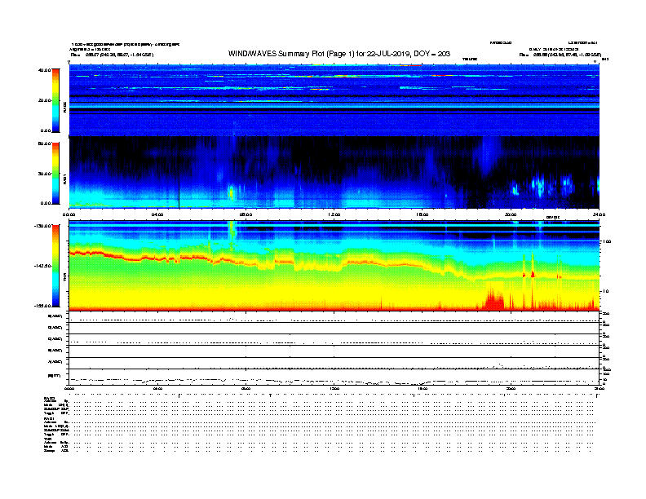This screenshot has width=646, height=499.
Task: Click the 10 label on TNR right axis
Action: (x=605, y=292)
